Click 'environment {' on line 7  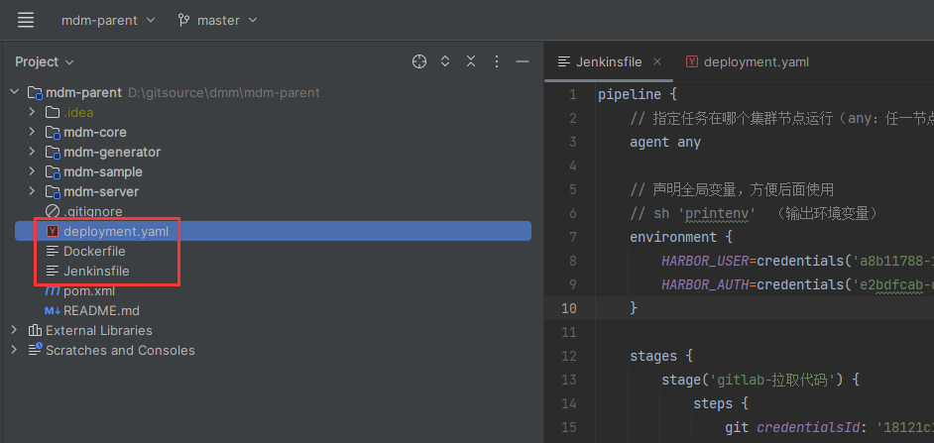click(681, 237)
